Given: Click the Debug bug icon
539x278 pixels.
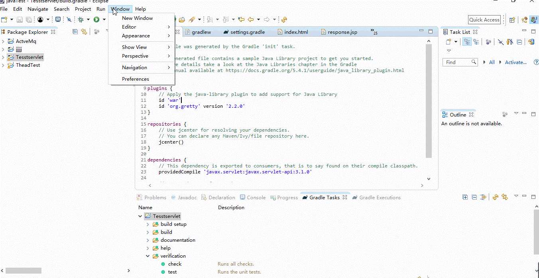Looking at the screenshot, I should 81,19.
